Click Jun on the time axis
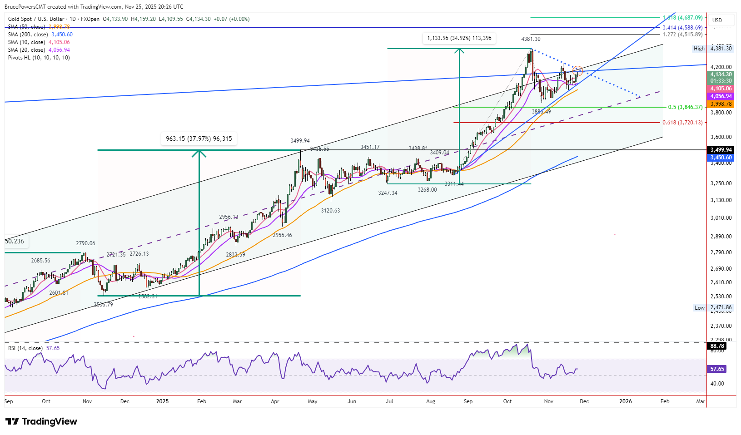This screenshot has height=435, width=741. coord(352,401)
